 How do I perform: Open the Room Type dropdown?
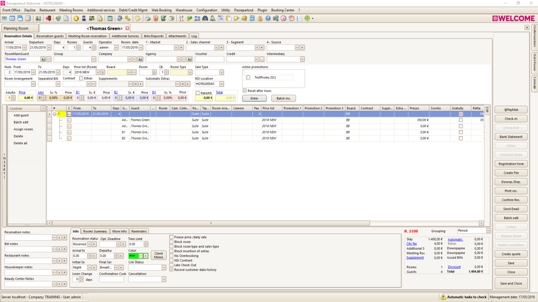pyautogui.click(x=189, y=72)
